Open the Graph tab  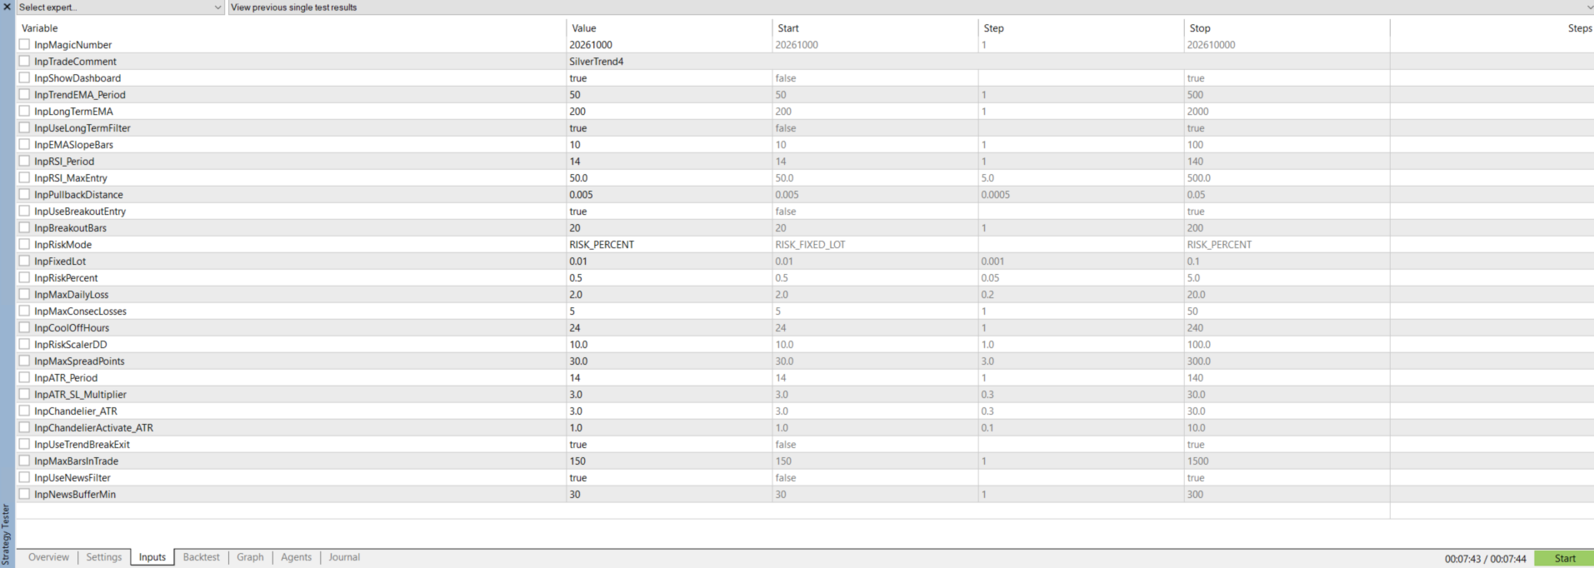tap(250, 557)
